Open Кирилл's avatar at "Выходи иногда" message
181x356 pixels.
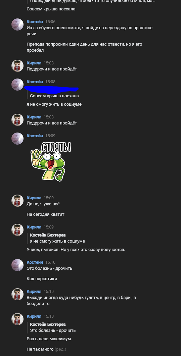pos(17,294)
